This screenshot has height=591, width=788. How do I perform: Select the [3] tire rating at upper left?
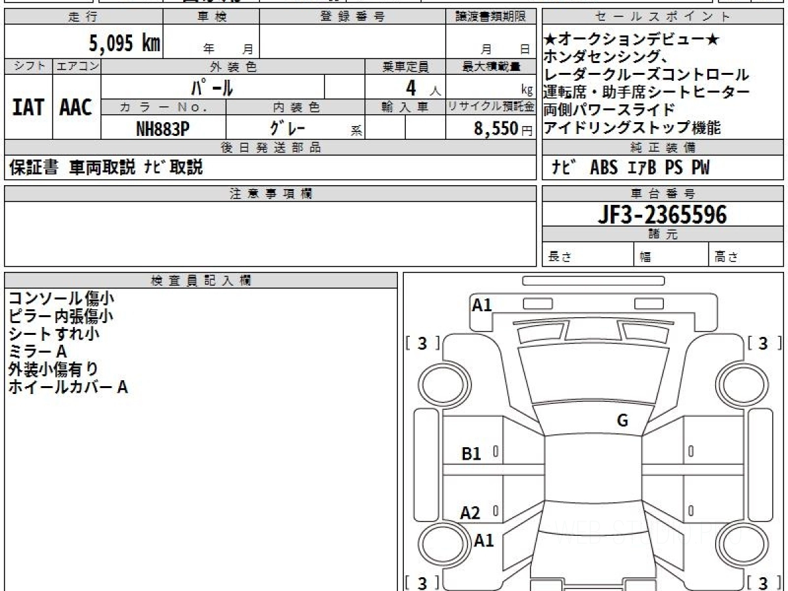point(424,343)
